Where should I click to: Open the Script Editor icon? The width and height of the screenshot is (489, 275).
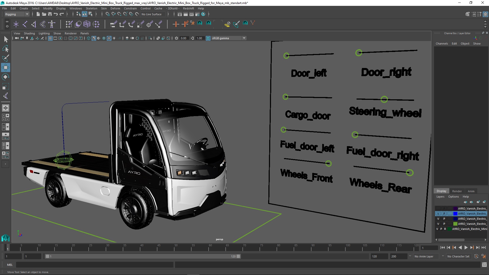pyautogui.click(x=484, y=265)
